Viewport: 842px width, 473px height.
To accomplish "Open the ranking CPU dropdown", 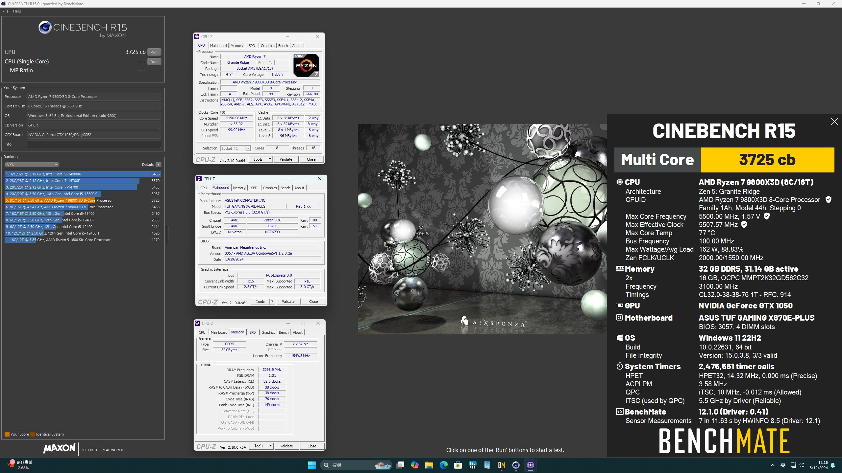I will [x=32, y=164].
